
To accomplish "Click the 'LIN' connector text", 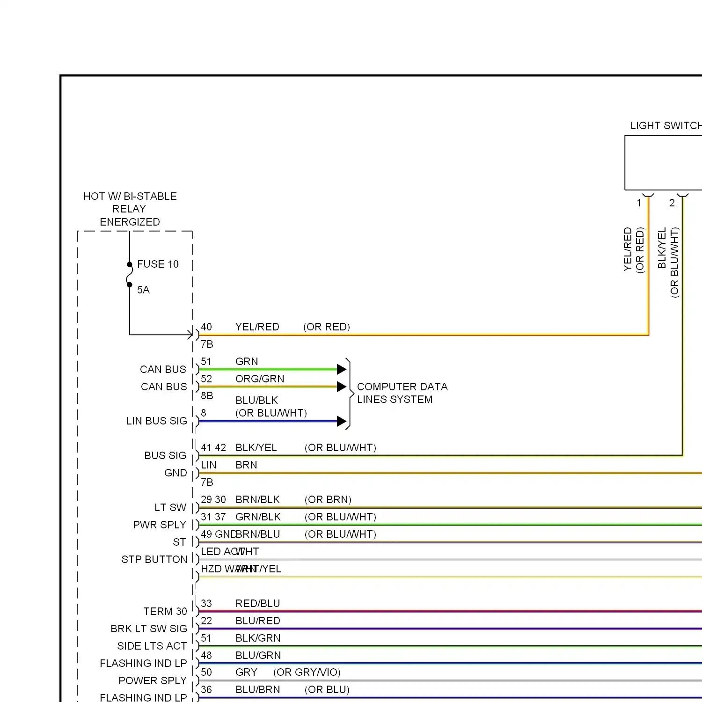I will point(209,465).
